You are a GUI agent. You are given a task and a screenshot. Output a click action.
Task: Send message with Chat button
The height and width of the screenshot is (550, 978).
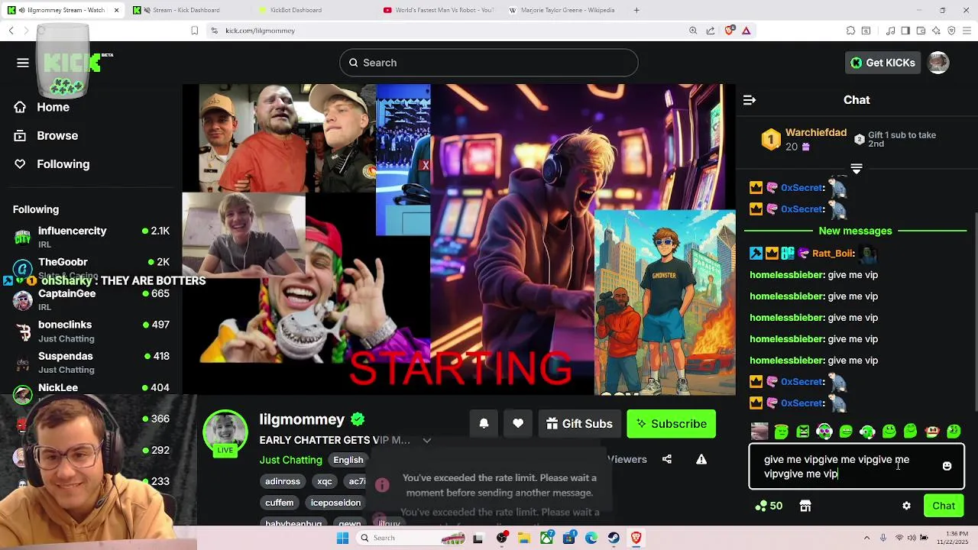pyautogui.click(x=944, y=506)
